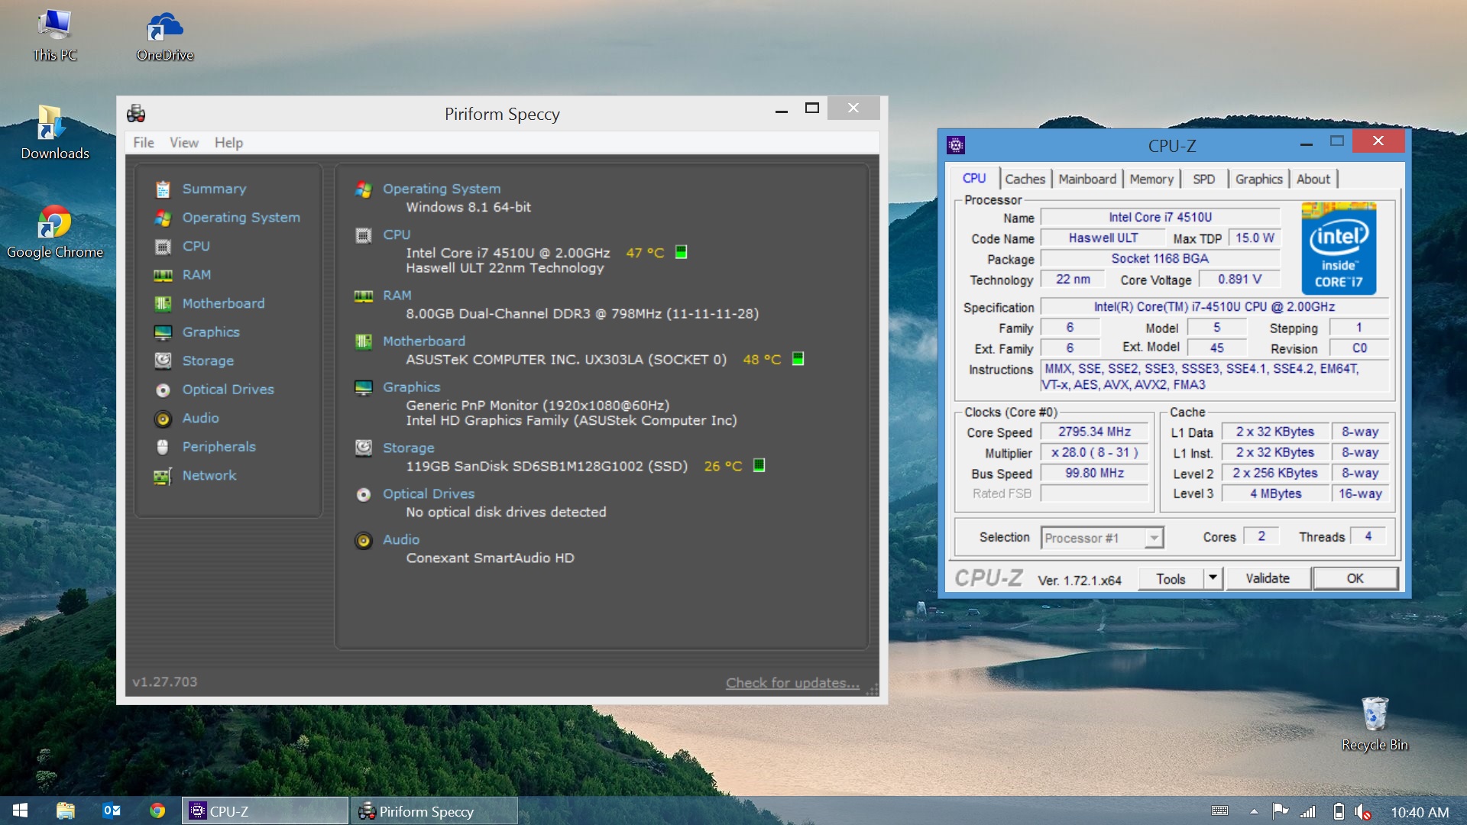Click the CPU temperature green indicator

681,252
